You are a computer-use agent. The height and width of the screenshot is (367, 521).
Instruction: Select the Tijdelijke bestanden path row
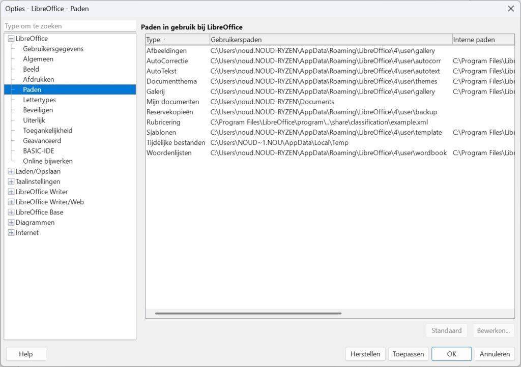click(x=330, y=143)
